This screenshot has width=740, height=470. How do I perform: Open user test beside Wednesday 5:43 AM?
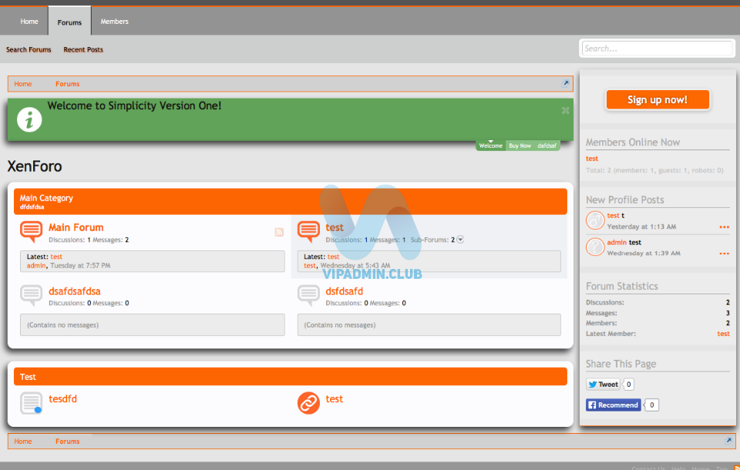pyautogui.click(x=310, y=266)
